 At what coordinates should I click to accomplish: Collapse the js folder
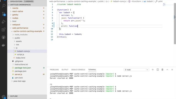point(16,48)
